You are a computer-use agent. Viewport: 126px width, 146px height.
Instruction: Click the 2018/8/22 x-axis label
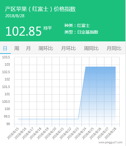click(65, 133)
